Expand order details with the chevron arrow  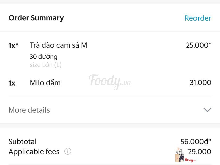pyautogui.click(x=207, y=110)
